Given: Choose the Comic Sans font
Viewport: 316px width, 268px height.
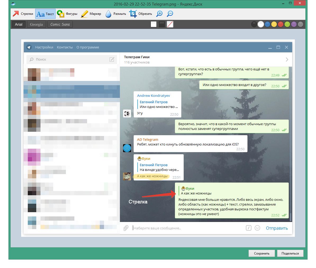Looking at the screenshot, I should pyautogui.click(x=60, y=24).
